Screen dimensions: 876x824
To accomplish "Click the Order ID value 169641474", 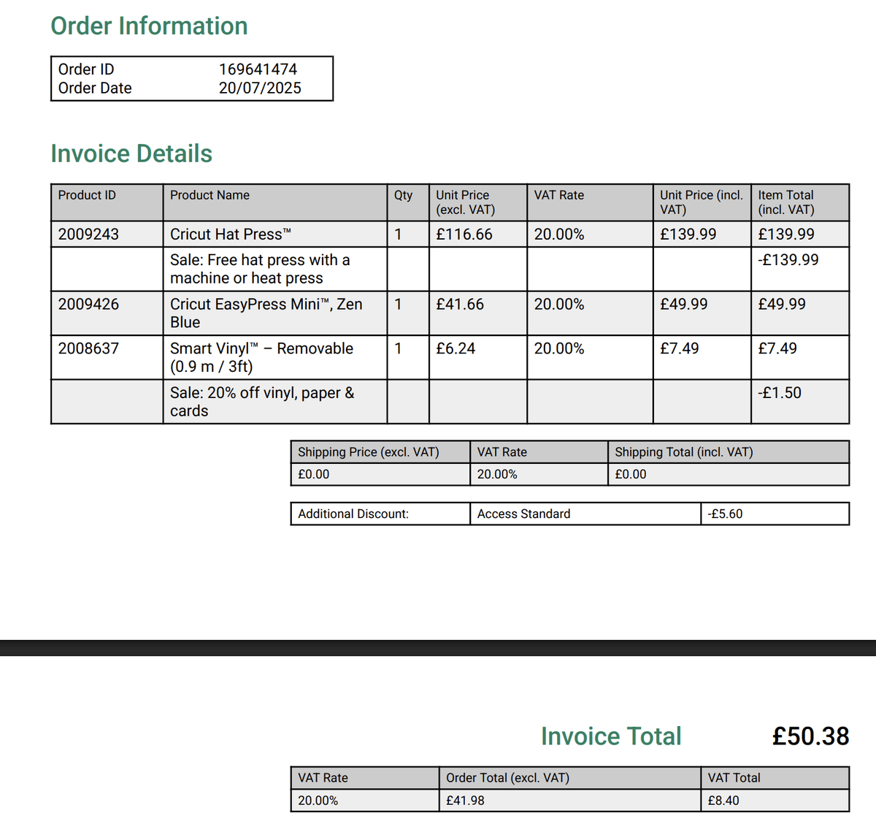I will click(x=258, y=69).
